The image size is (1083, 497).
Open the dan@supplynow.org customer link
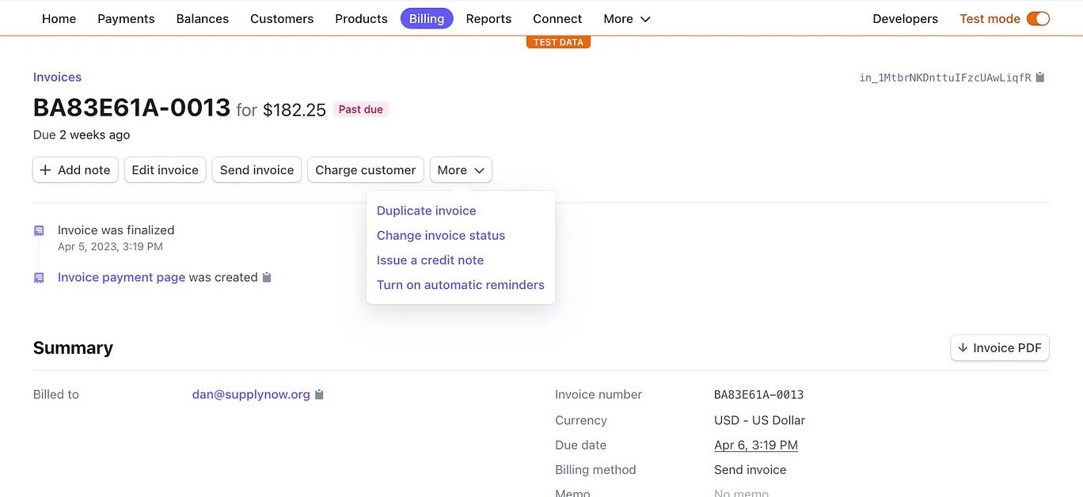pyautogui.click(x=251, y=394)
